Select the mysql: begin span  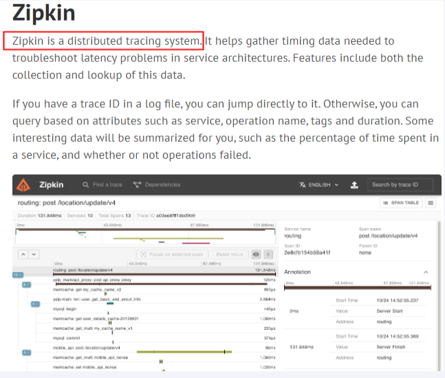164,311
